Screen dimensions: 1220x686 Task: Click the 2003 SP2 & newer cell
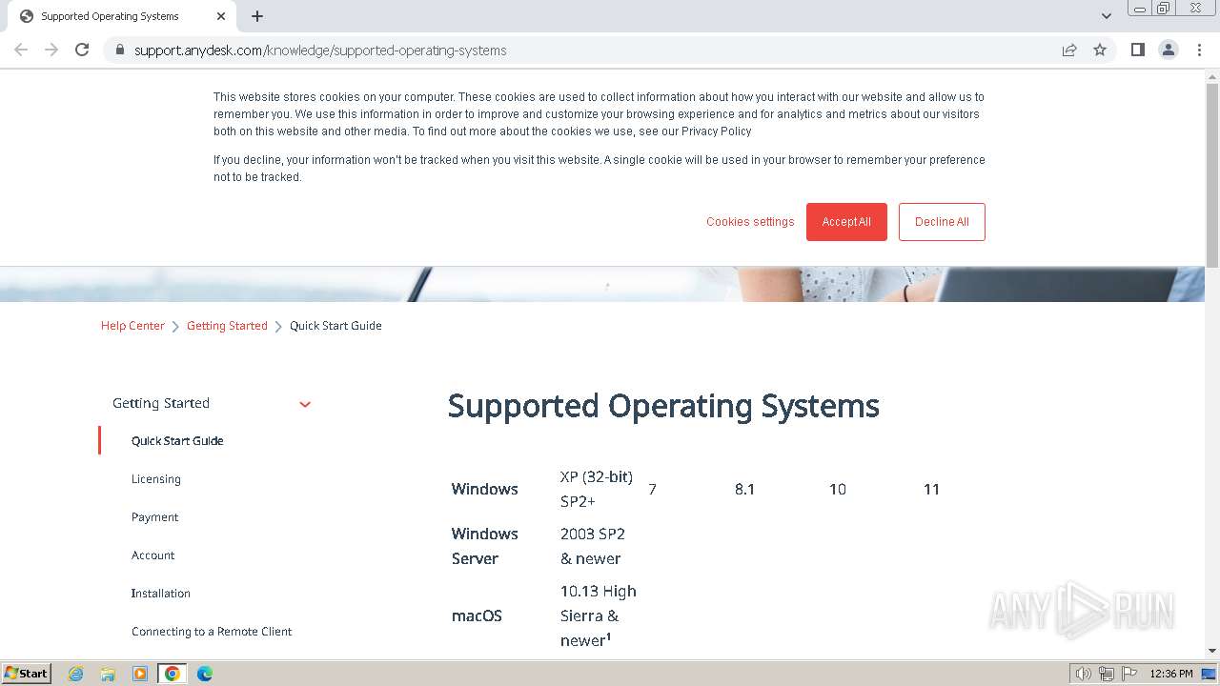[593, 546]
